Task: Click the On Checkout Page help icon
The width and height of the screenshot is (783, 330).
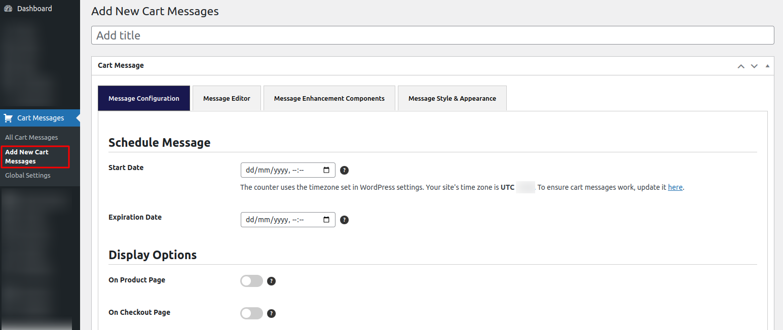Action: [x=271, y=313]
